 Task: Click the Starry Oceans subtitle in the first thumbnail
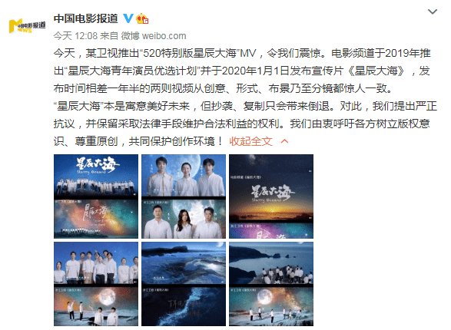click(x=91, y=172)
